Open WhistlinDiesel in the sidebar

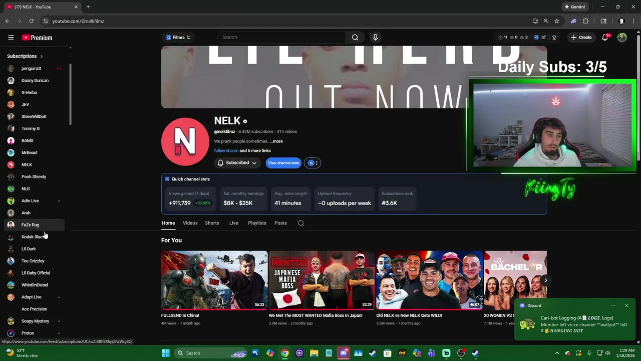(x=34, y=285)
